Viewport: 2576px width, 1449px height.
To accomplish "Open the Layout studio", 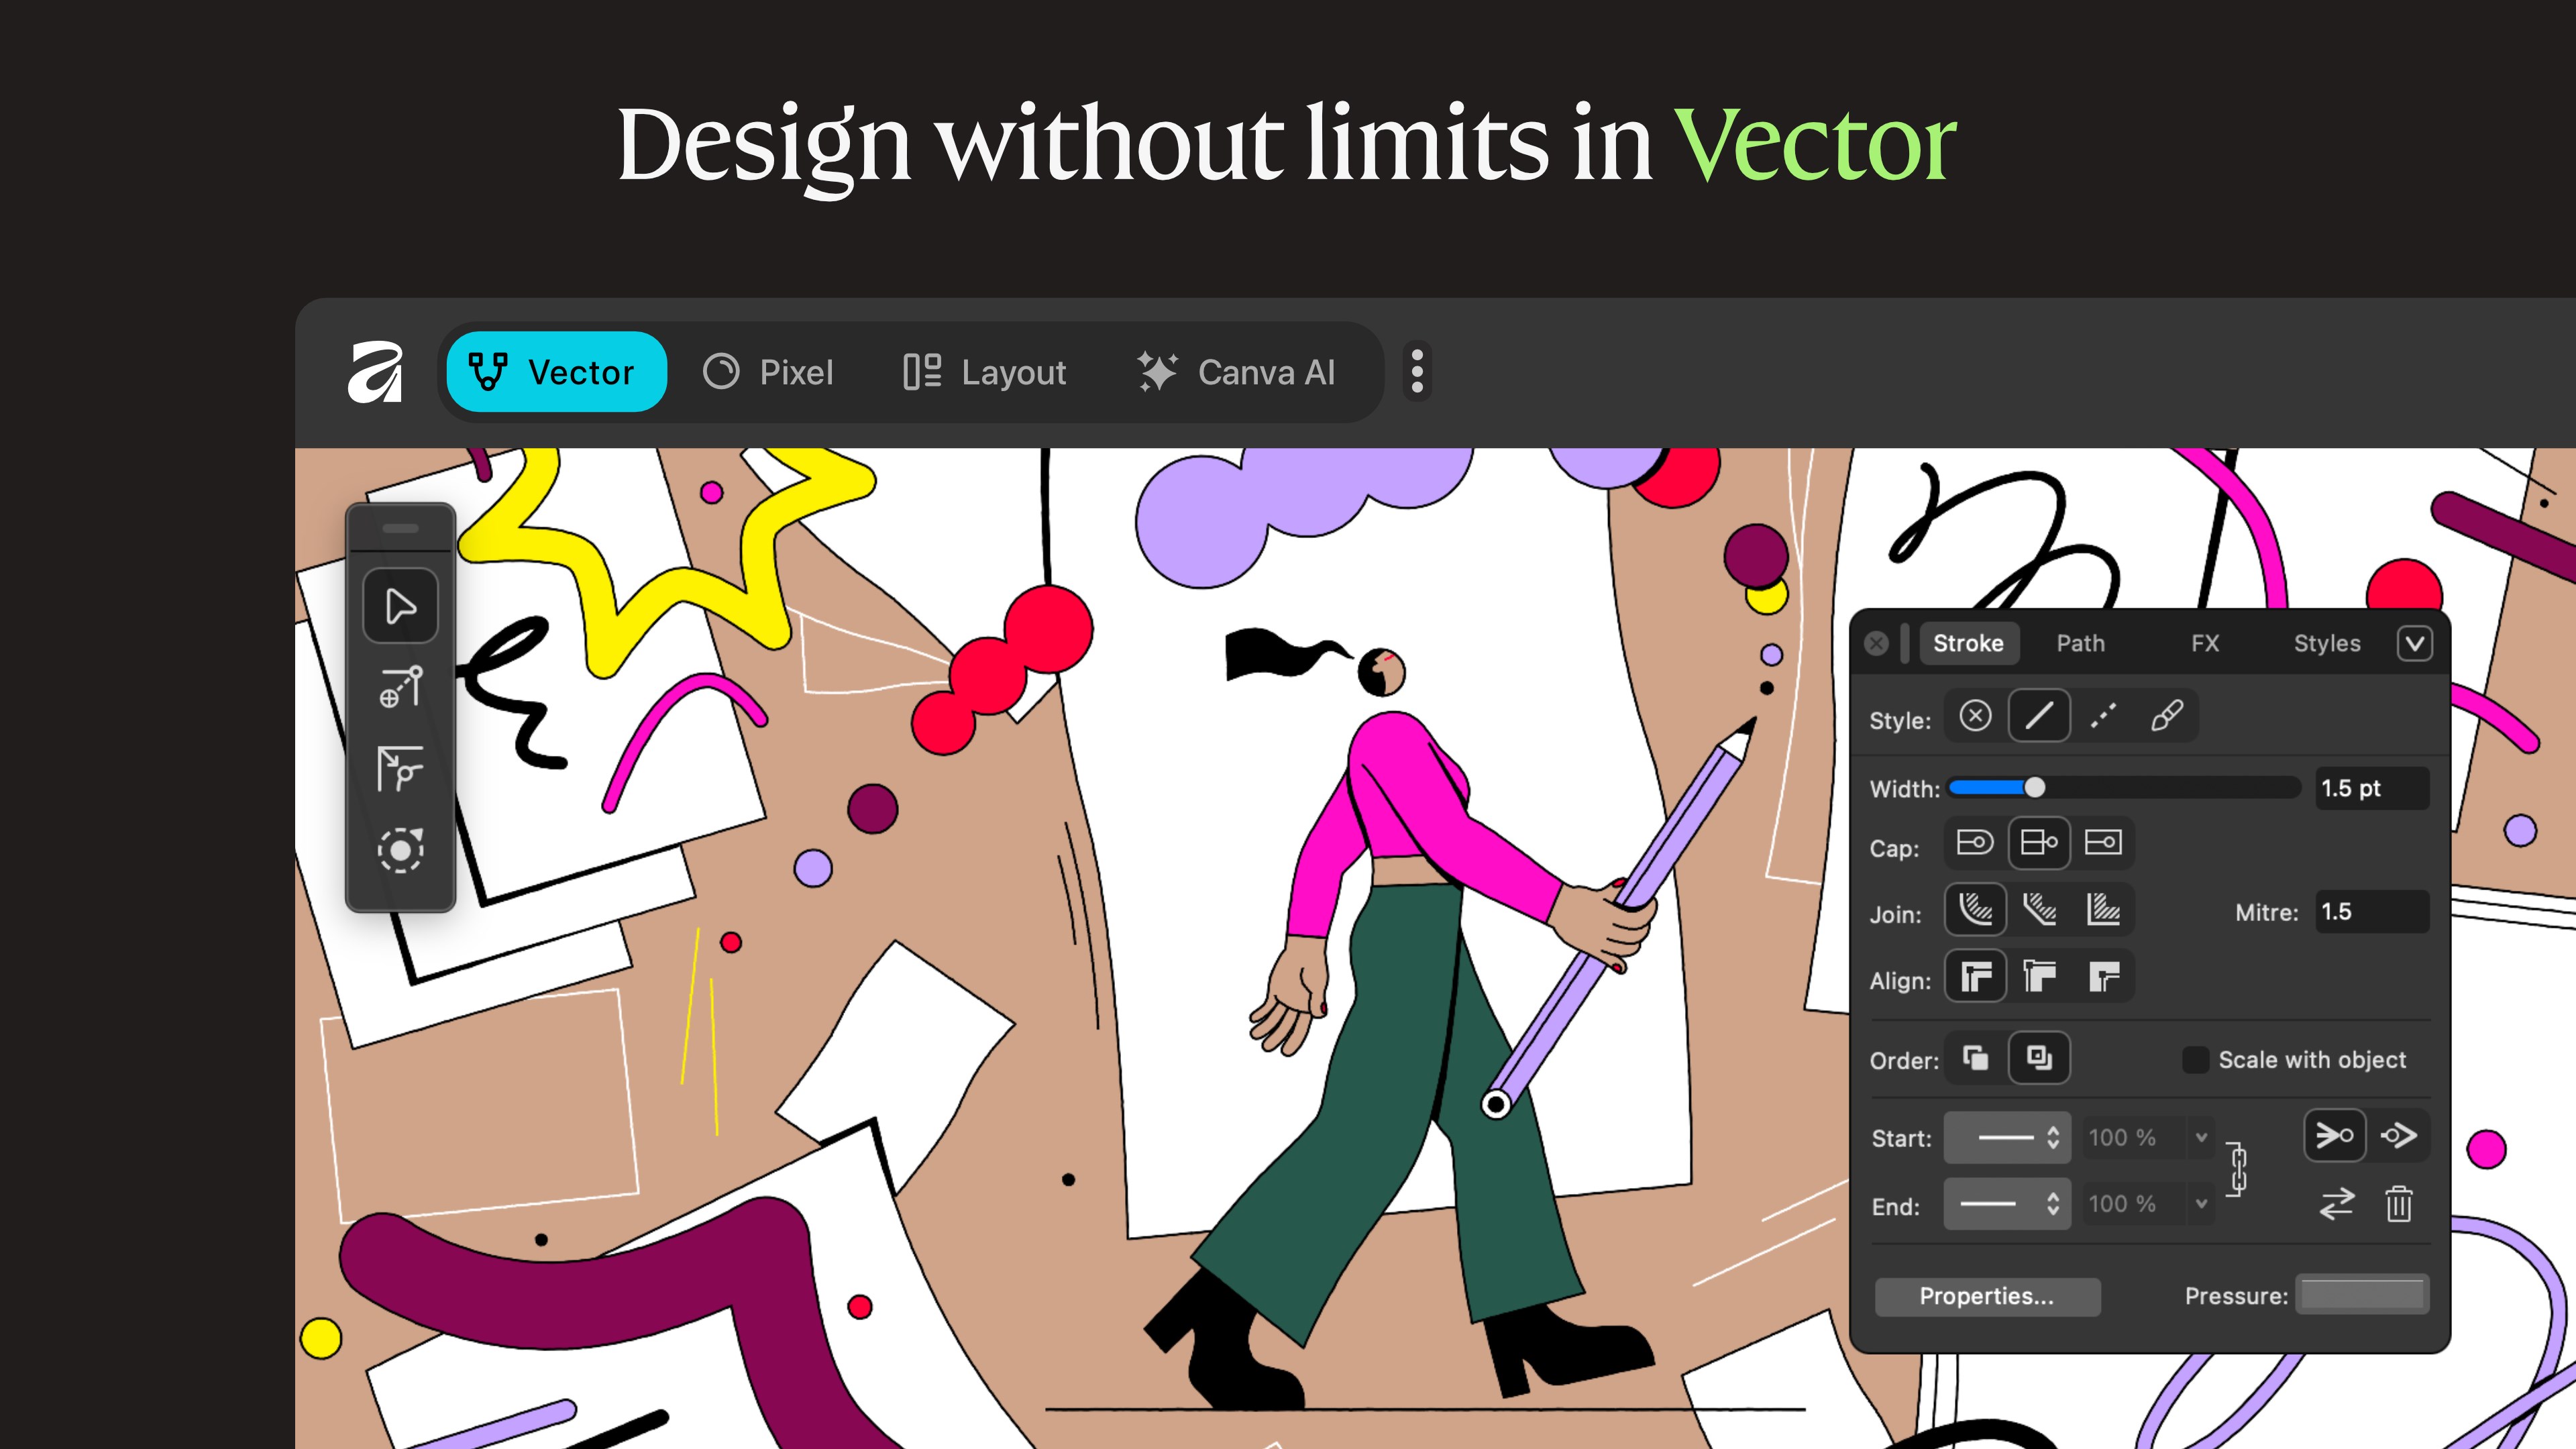I will pyautogui.click(x=985, y=372).
